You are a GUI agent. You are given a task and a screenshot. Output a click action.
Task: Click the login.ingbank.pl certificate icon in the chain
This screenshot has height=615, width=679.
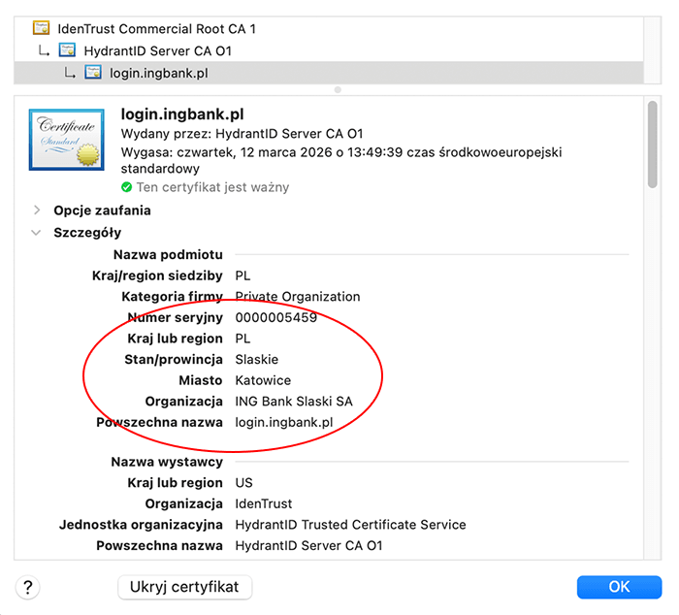point(93,73)
